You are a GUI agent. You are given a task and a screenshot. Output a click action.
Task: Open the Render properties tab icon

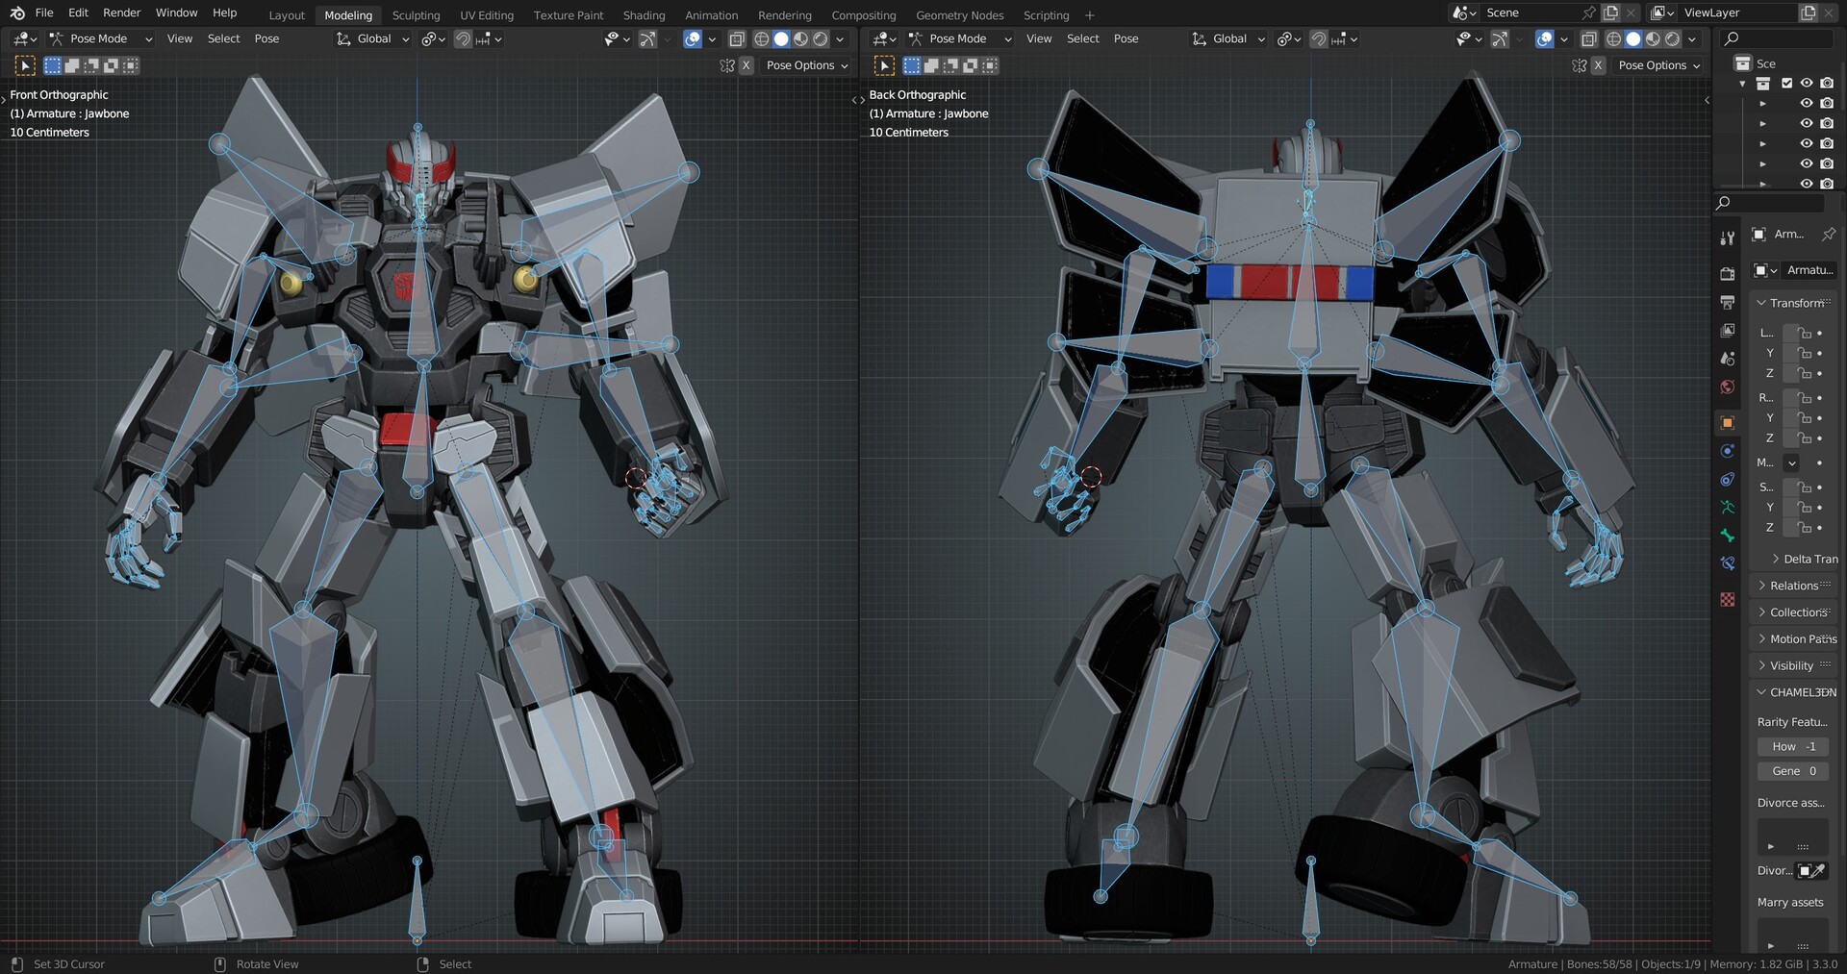tap(1728, 274)
